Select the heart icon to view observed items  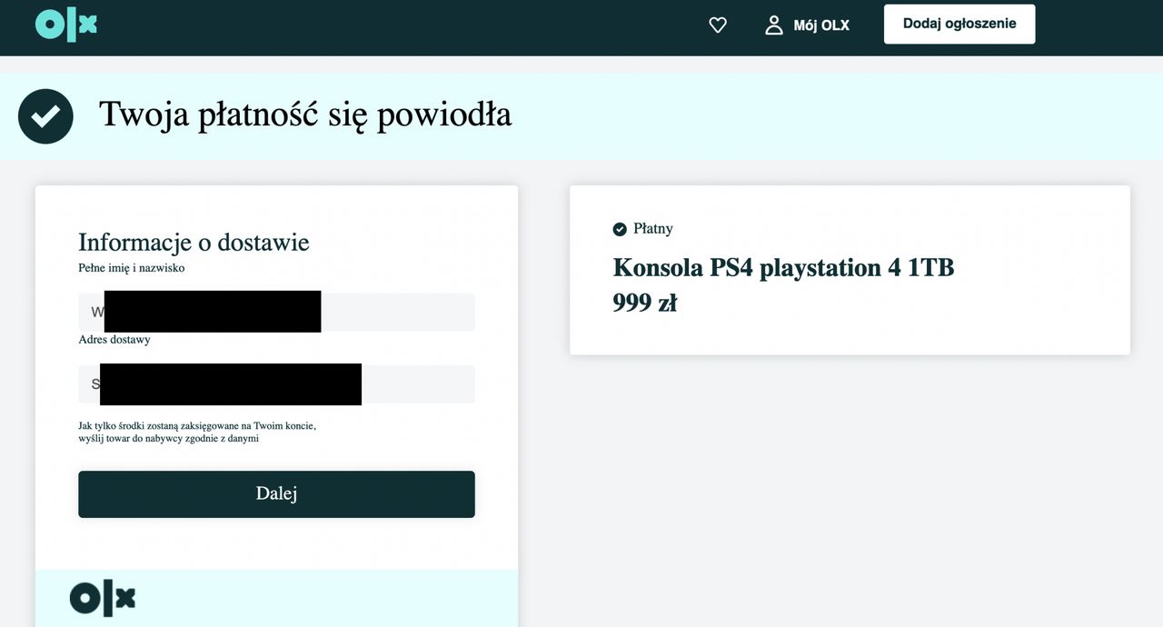click(x=717, y=25)
